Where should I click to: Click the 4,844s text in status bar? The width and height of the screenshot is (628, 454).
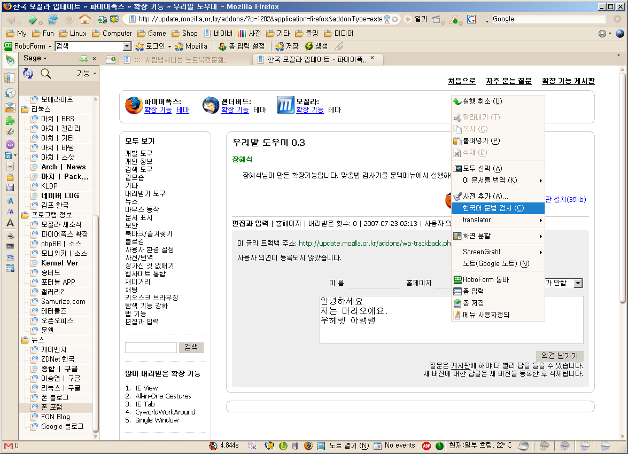229,445
